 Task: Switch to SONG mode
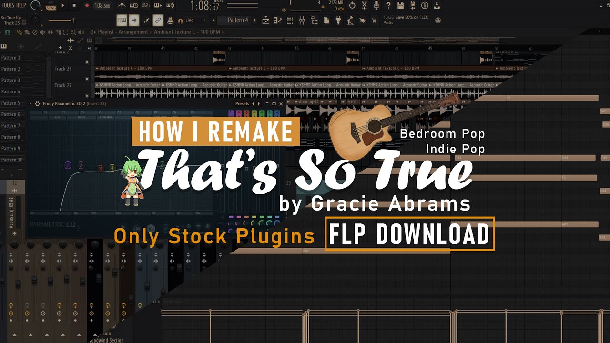51,8
